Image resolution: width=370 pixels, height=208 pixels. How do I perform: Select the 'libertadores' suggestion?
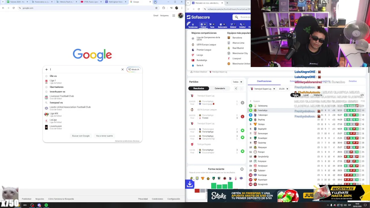[92, 87]
